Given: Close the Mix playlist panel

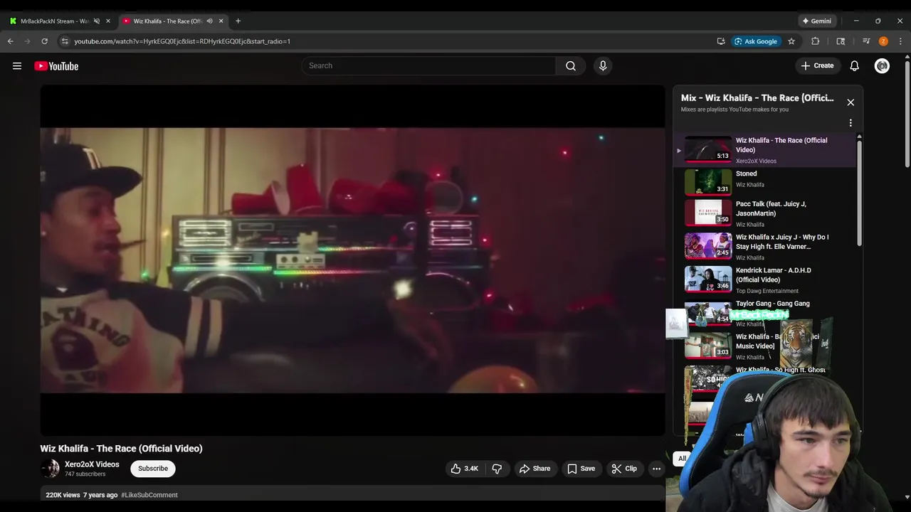Looking at the screenshot, I should tap(851, 102).
